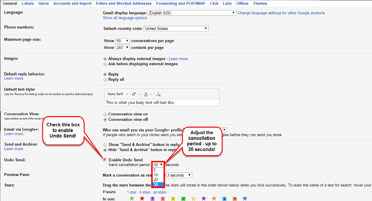372x201 pixels.
Task: Select the Reply all default behavior option
Action: tap(105, 80)
